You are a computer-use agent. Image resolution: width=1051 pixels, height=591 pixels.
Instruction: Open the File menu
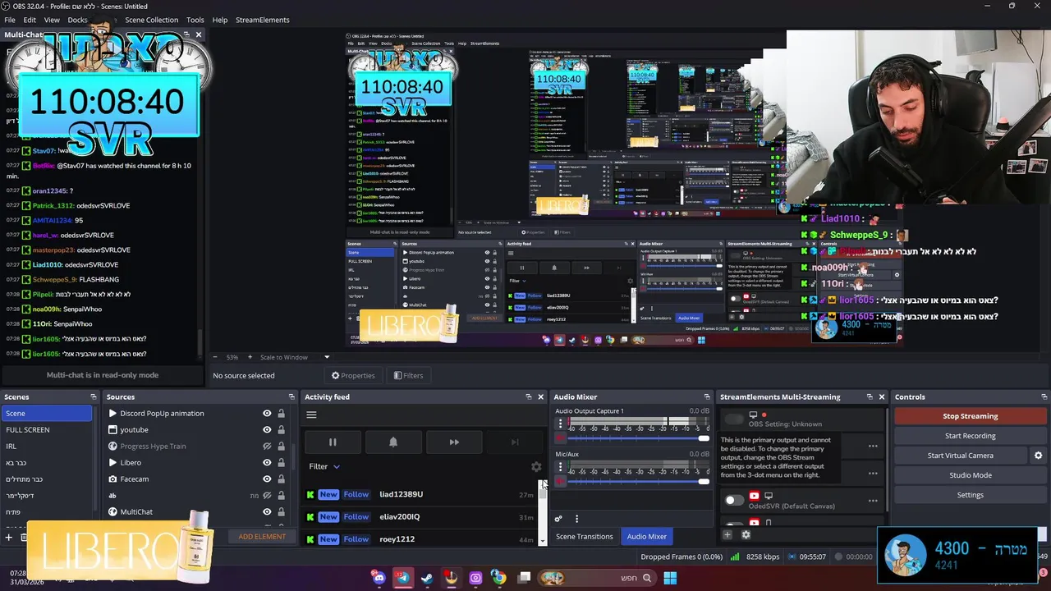coord(10,20)
